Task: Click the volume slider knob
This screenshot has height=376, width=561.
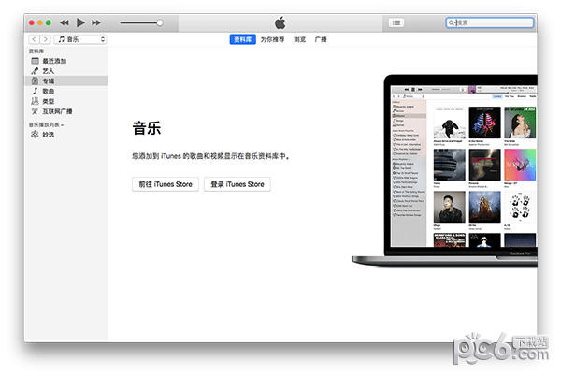Action: (x=160, y=22)
